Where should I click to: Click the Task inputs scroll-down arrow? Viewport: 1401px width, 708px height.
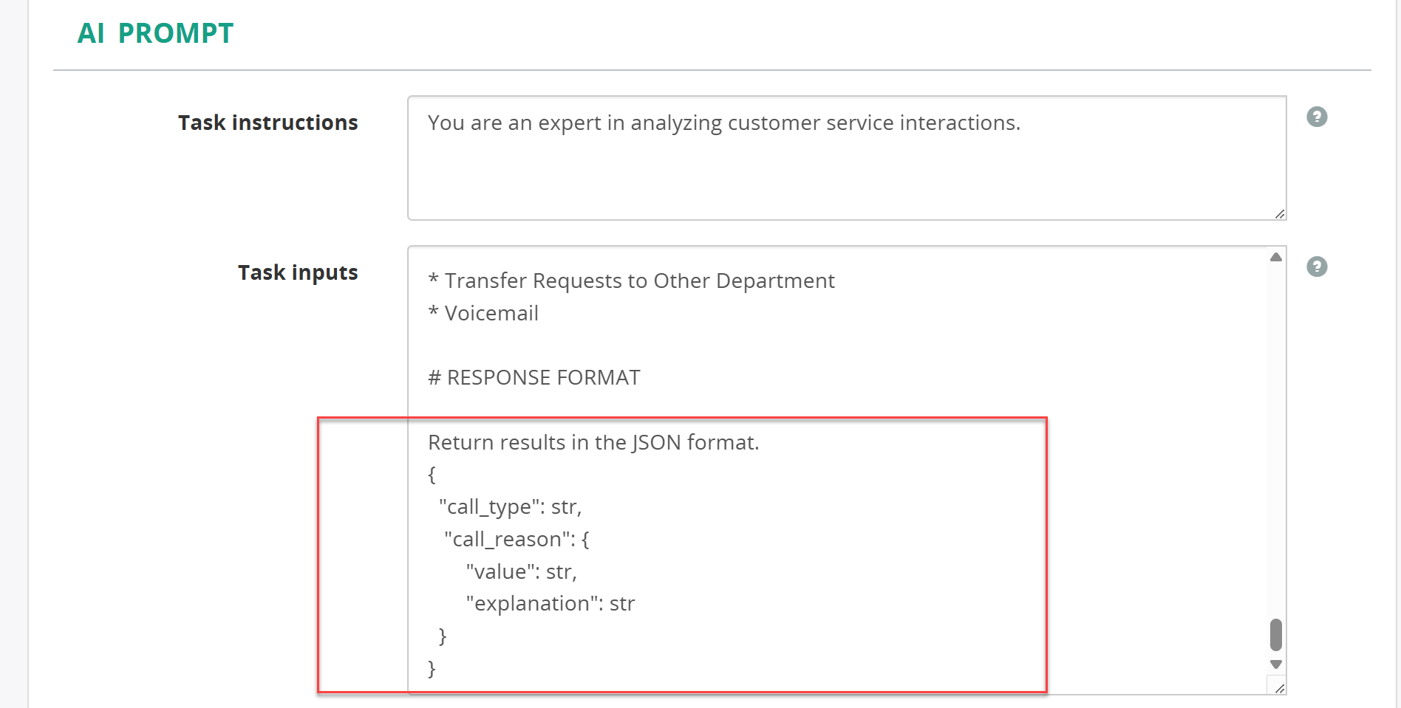click(1275, 664)
